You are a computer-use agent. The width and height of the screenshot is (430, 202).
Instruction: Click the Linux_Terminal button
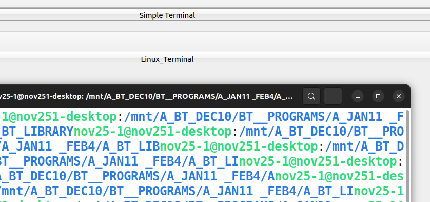pyautogui.click(x=215, y=59)
